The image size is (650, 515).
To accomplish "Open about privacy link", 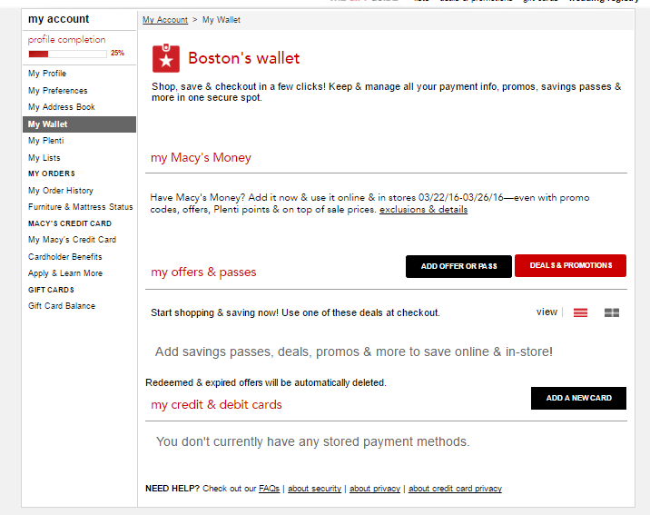I will 375,489.
